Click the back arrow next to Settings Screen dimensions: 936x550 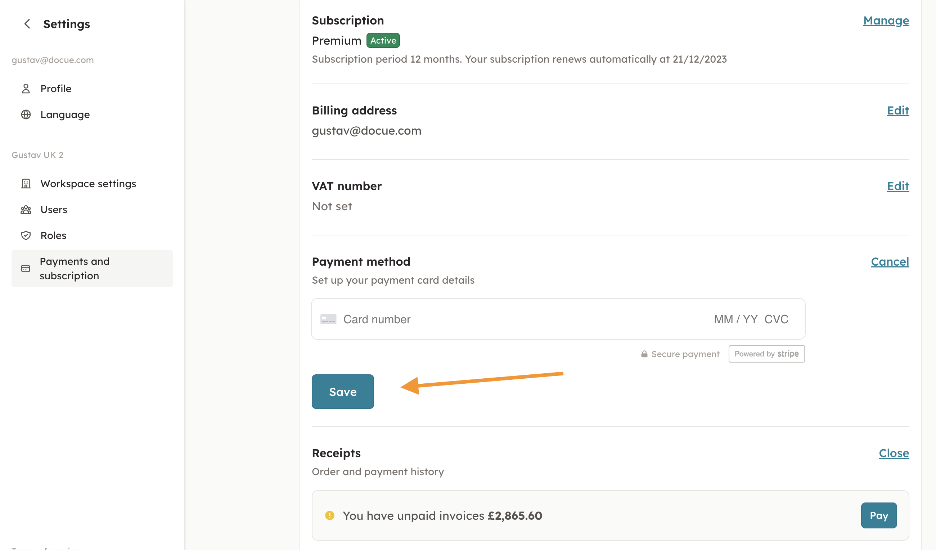(x=27, y=24)
